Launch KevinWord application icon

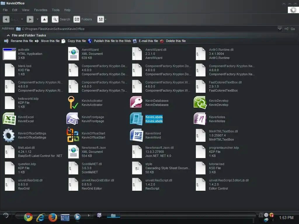coord(137,135)
